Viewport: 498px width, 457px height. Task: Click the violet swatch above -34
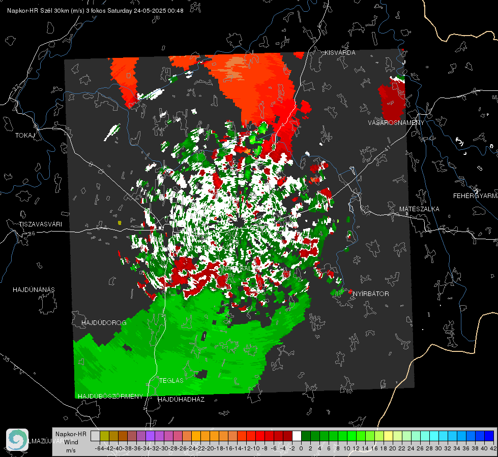click(150, 436)
